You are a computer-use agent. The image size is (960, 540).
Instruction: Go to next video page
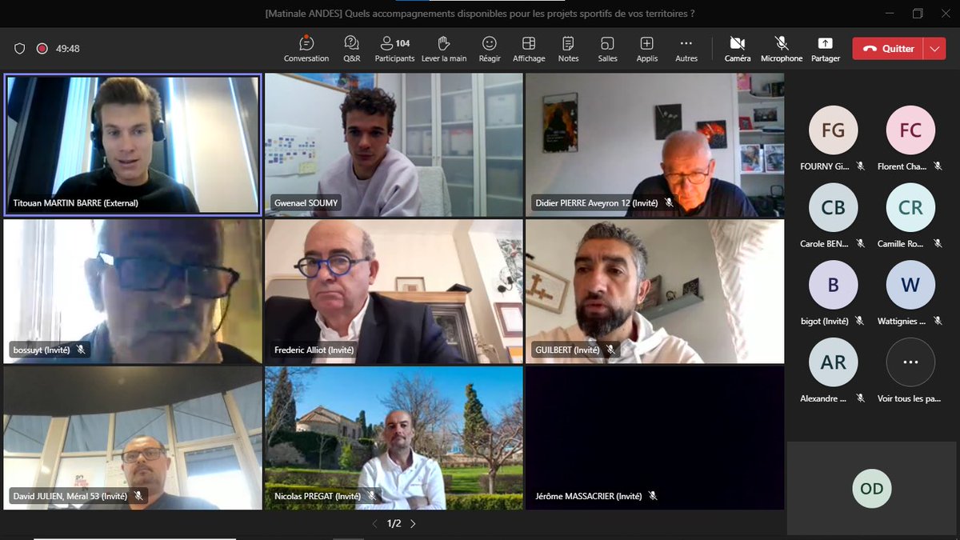pyautogui.click(x=413, y=524)
